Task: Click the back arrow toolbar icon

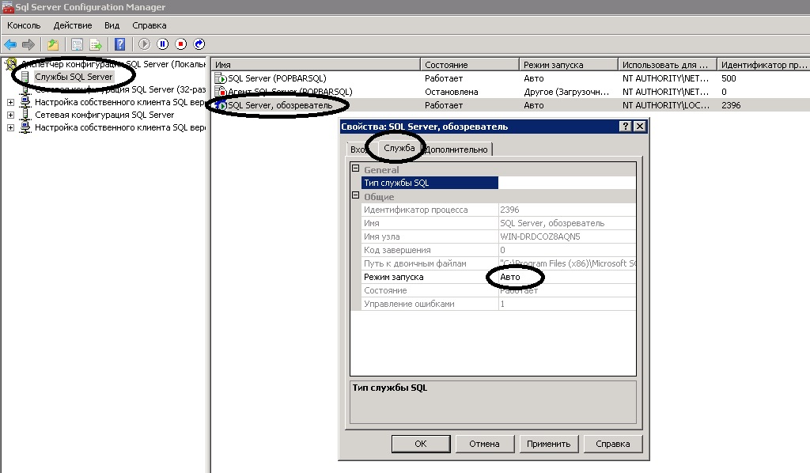Action: pos(10,44)
